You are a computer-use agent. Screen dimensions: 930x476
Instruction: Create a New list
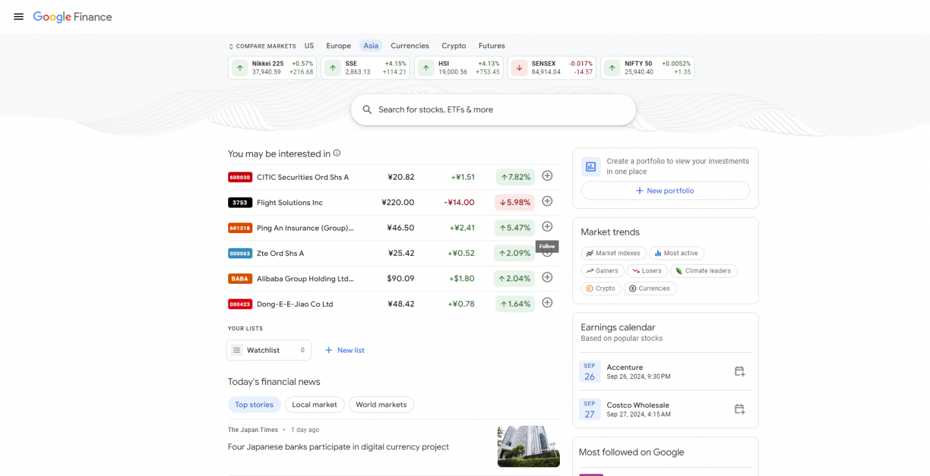345,350
